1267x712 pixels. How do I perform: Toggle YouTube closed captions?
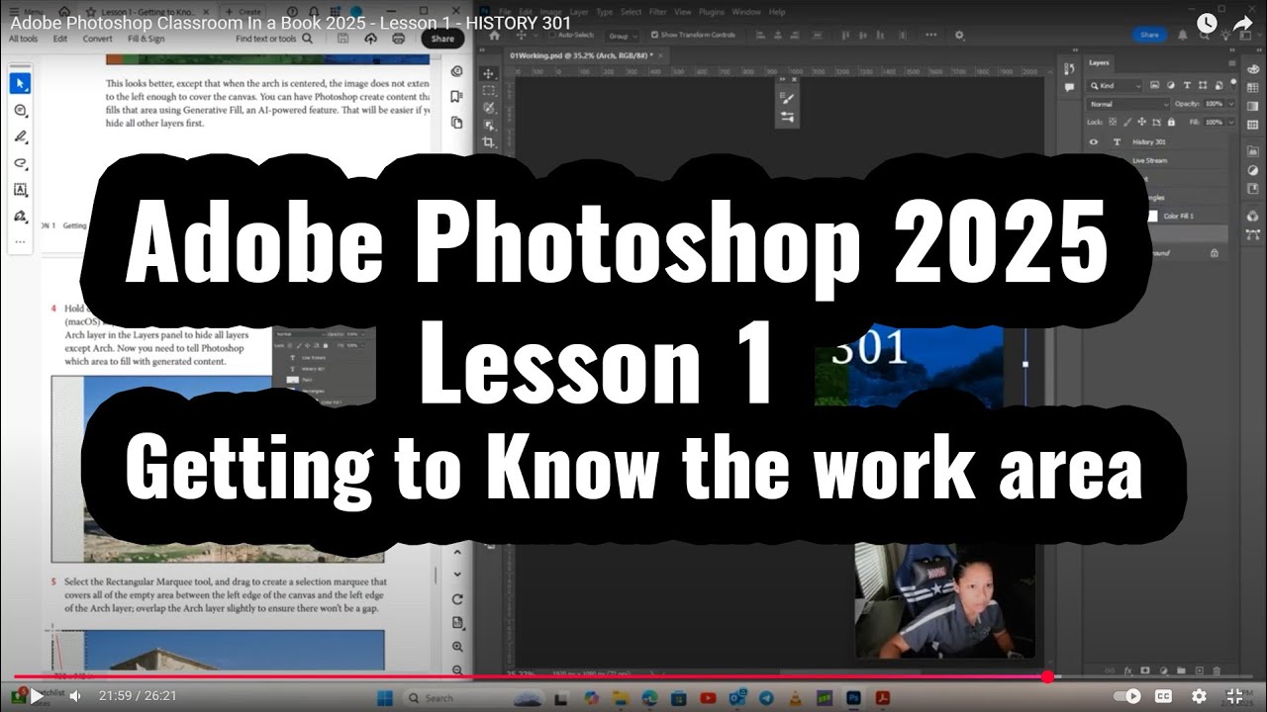coord(1164,696)
